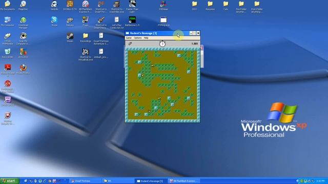Image resolution: width=328 pixels, height=184 pixels.
Task: Click the score value in Rodent's Revenge
Action: point(195,44)
